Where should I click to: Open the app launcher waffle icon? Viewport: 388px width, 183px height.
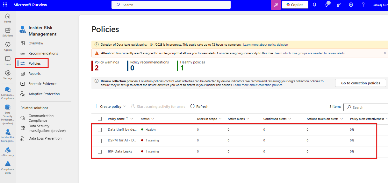[x=5, y=5]
